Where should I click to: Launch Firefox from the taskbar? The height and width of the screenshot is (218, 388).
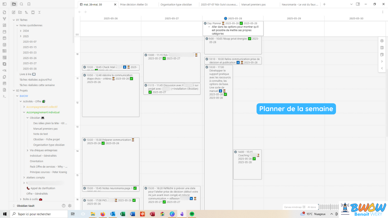click(x=103, y=214)
